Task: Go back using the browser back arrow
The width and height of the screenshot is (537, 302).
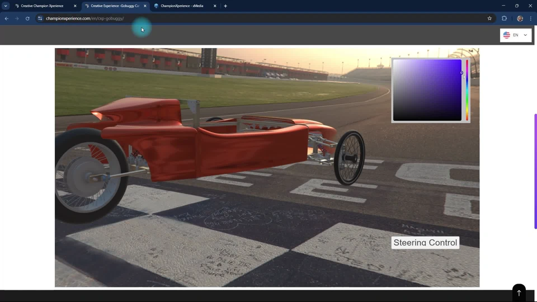Action: (7, 18)
